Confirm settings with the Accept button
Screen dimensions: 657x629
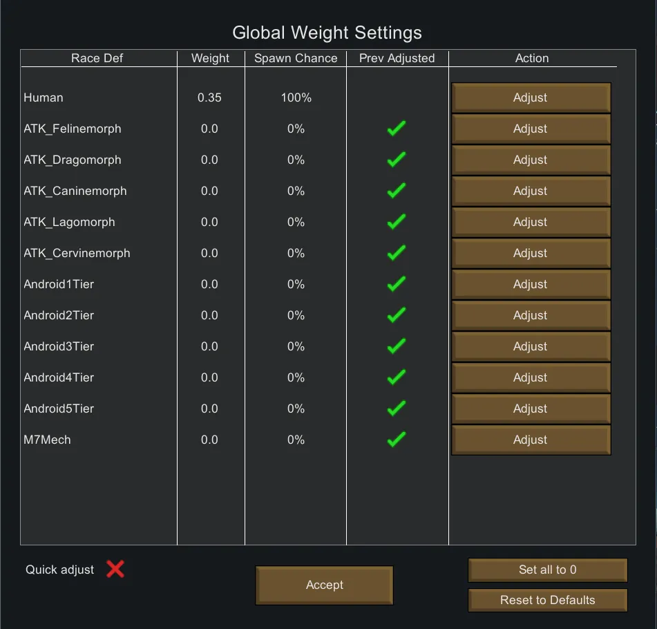pos(324,585)
